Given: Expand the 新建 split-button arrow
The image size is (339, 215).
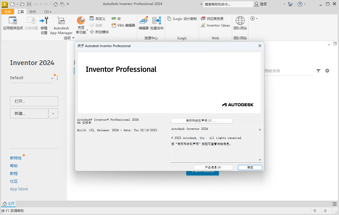Looking at the screenshot, I should click(53, 113).
